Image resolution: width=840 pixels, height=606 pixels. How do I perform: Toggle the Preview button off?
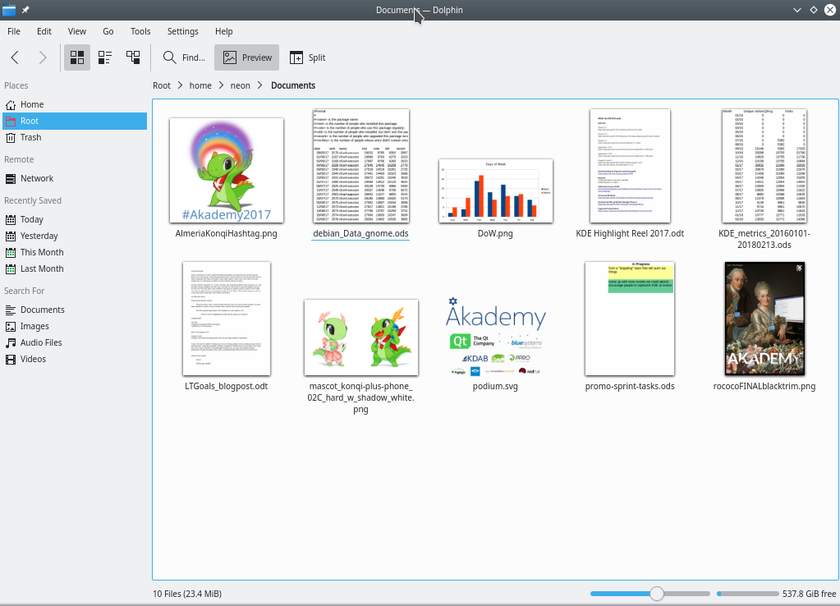(x=247, y=57)
